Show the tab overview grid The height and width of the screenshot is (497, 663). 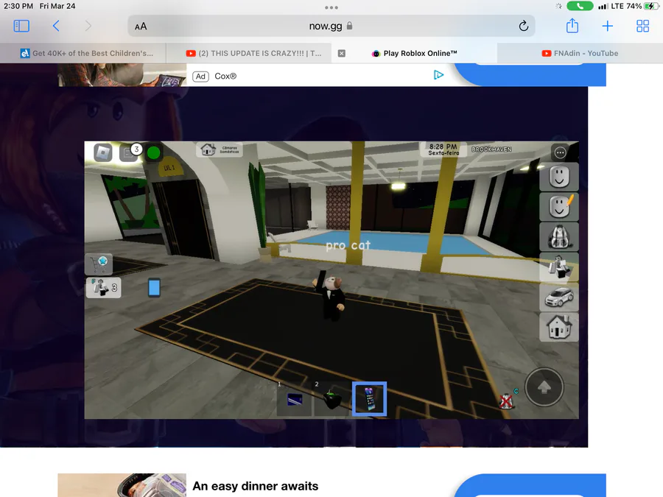pos(642,27)
